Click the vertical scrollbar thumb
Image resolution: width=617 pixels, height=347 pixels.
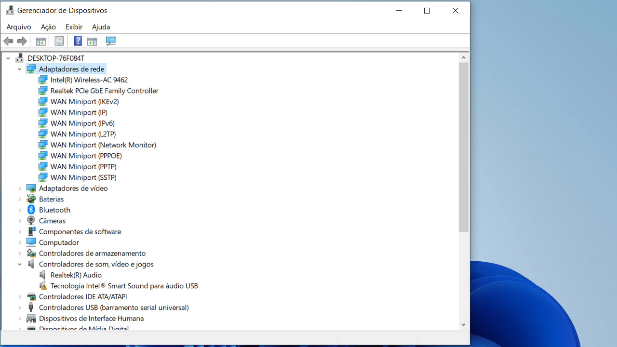coord(463,147)
